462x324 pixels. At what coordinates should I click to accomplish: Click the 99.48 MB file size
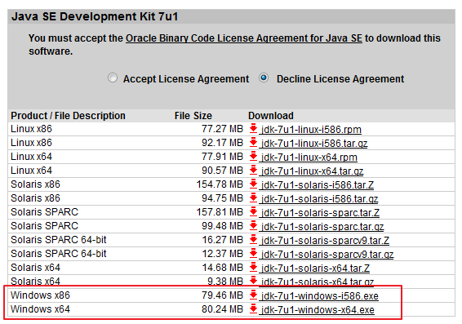point(223,226)
